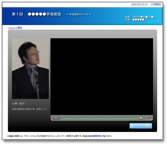Select the affiliation text ending in 透析センター
167x144 pixels.
pyautogui.click(x=30, y=109)
